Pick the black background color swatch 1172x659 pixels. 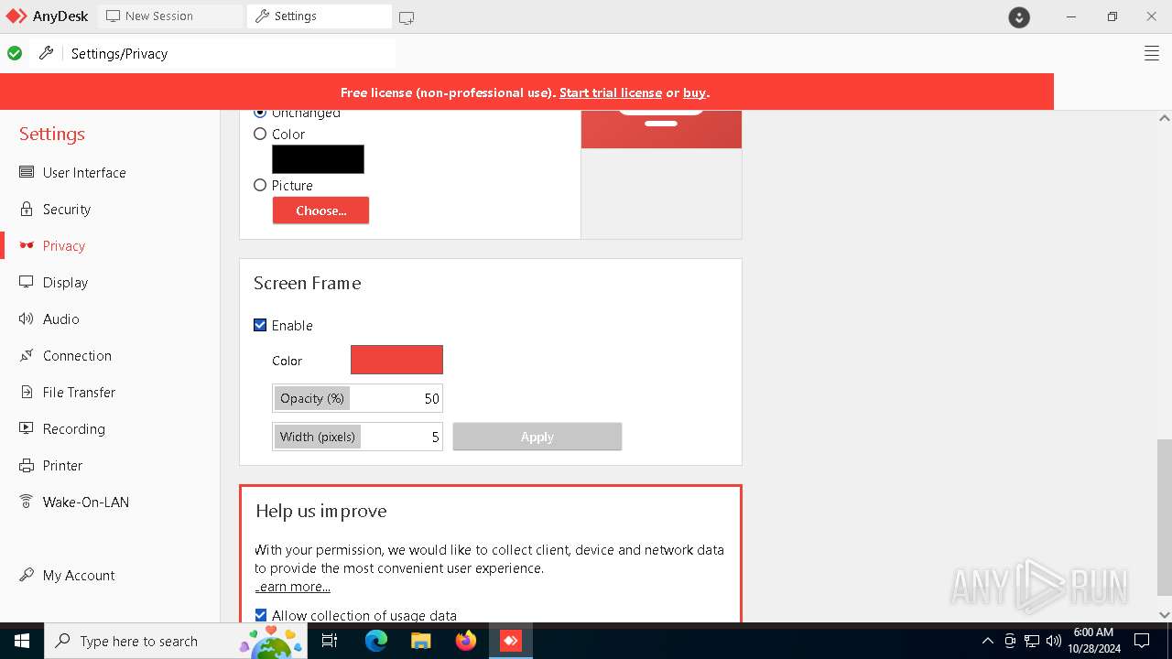point(318,159)
